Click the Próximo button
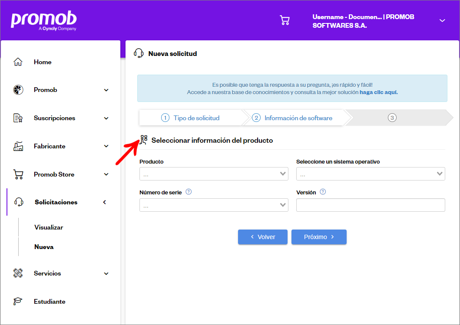460x325 pixels. (319, 237)
